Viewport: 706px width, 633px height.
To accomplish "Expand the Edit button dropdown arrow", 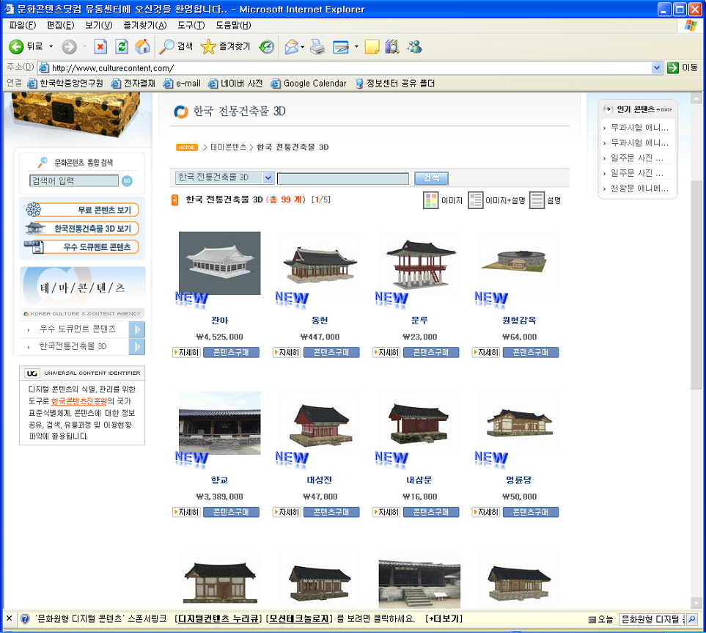I will pos(356,46).
